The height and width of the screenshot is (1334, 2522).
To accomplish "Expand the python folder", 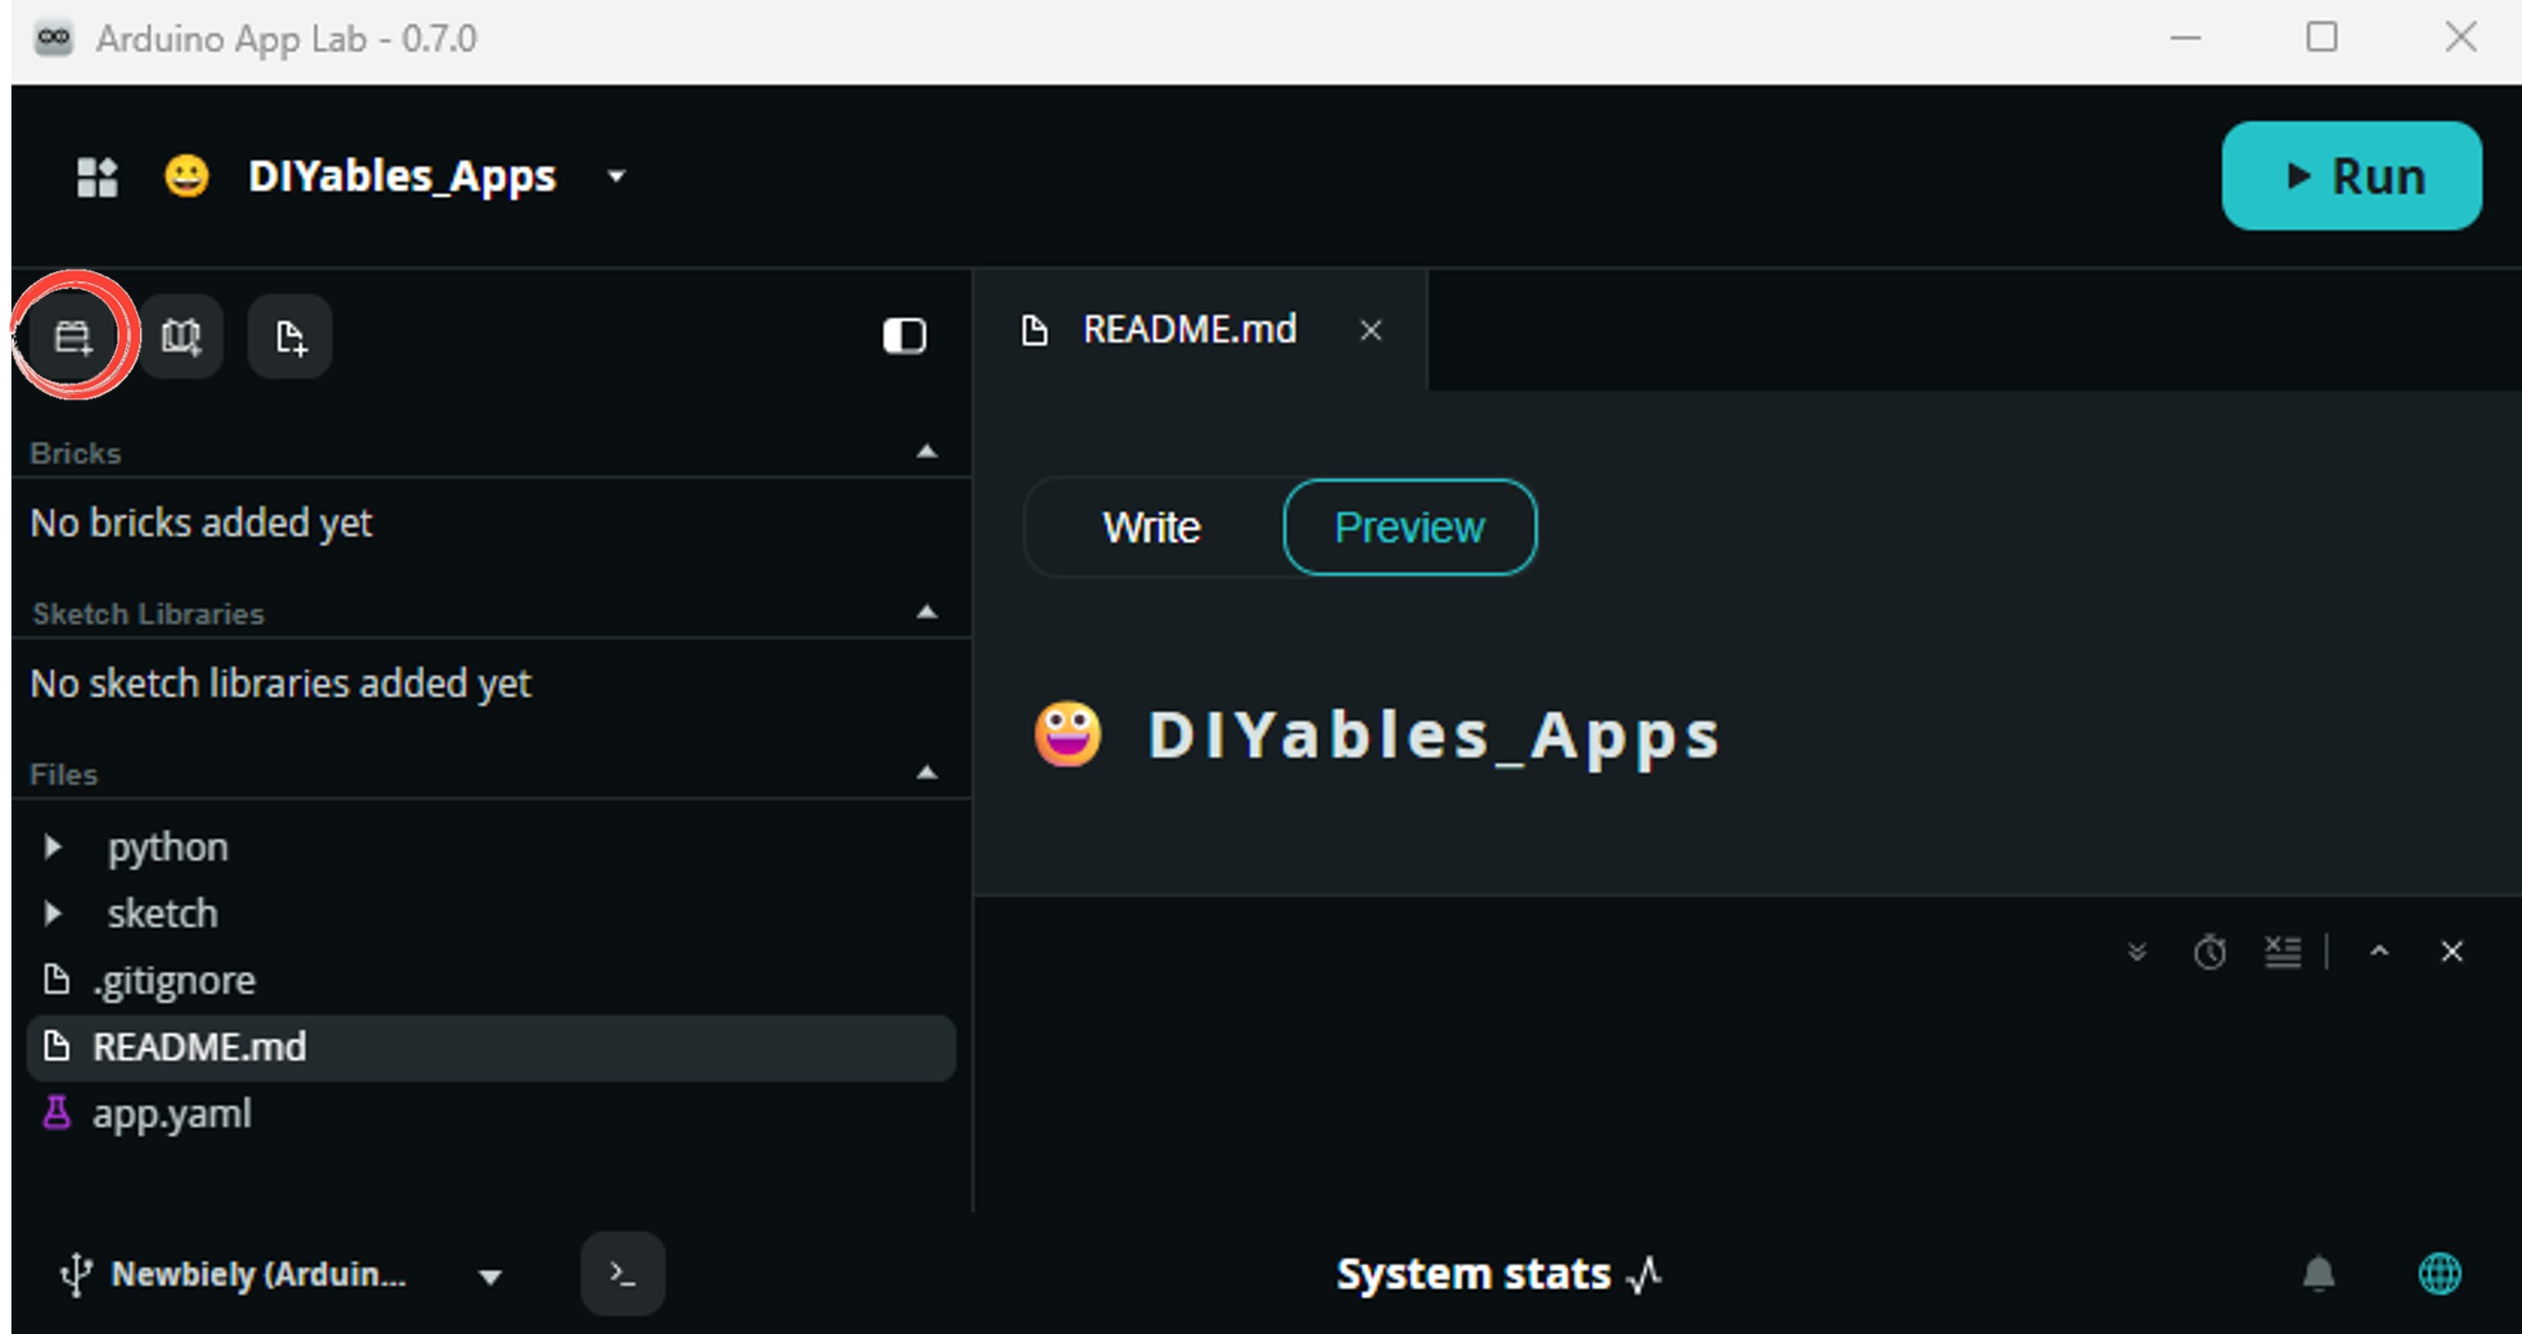I will click(53, 846).
